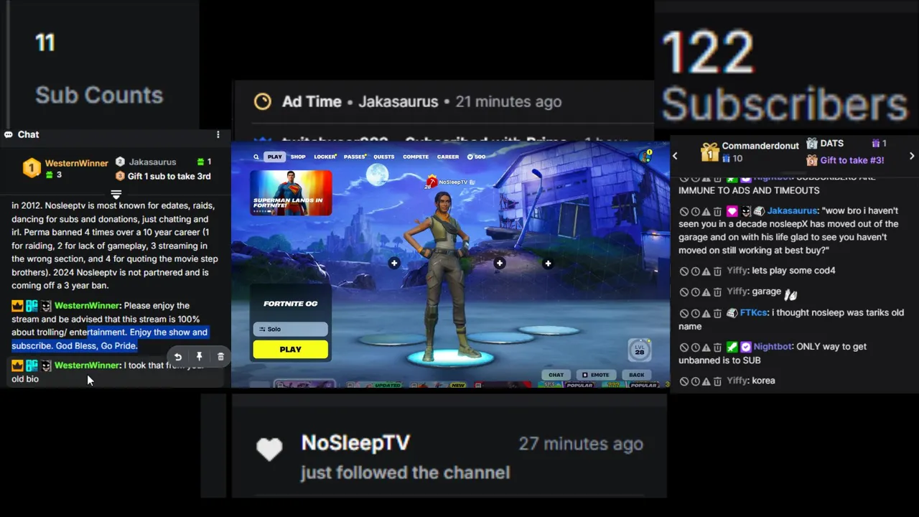Click the EMOTE button
Image resolution: width=919 pixels, height=517 pixels.
click(595, 375)
